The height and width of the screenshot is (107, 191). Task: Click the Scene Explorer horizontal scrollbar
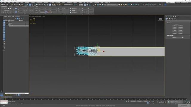coord(17,93)
